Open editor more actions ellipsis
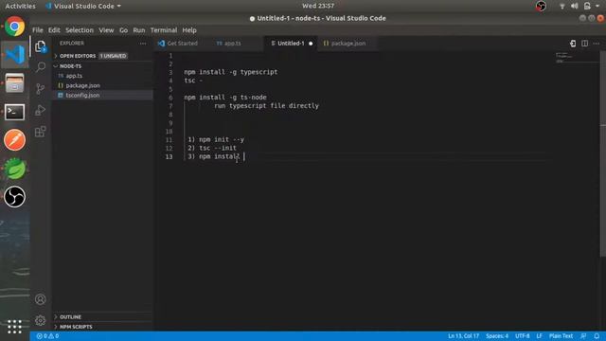This screenshot has height=341, width=606. (x=597, y=44)
